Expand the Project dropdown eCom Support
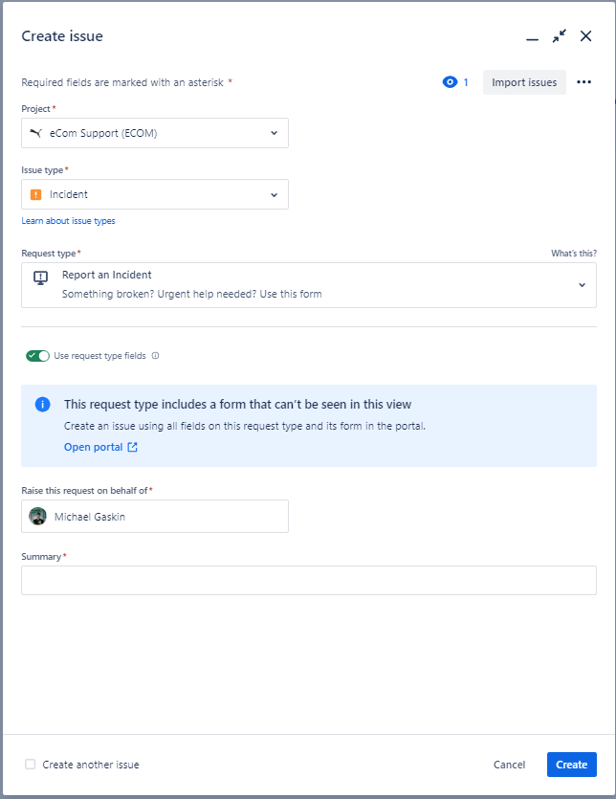Screen dimensions: 616x799 (x=155, y=133)
